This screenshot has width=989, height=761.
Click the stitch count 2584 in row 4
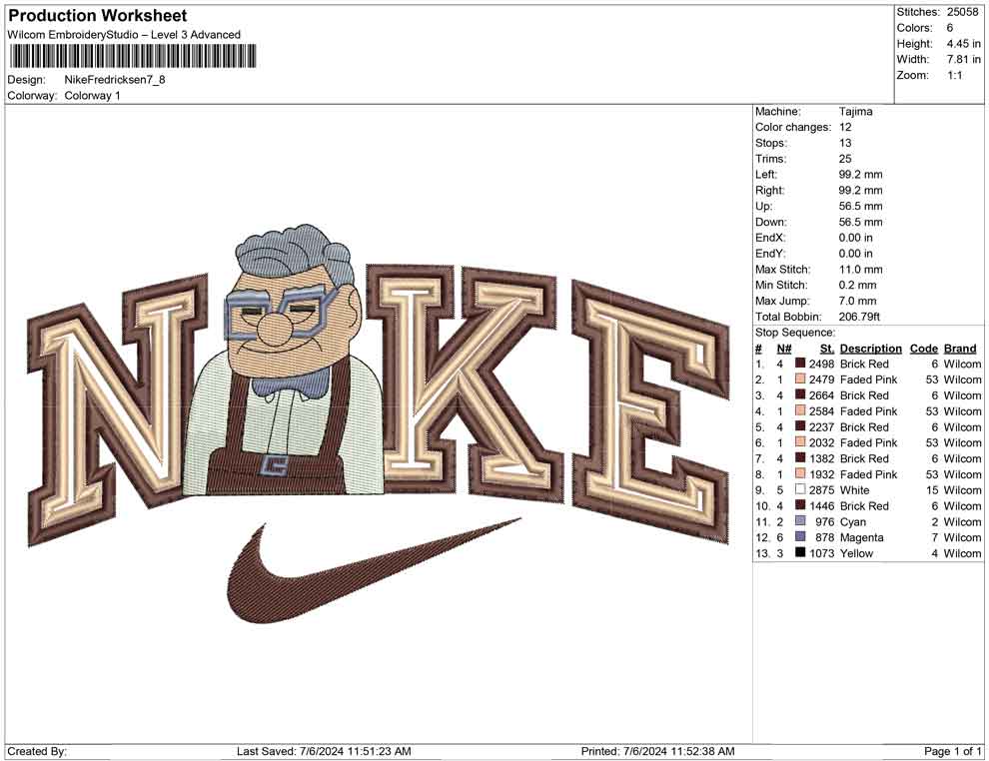(821, 411)
